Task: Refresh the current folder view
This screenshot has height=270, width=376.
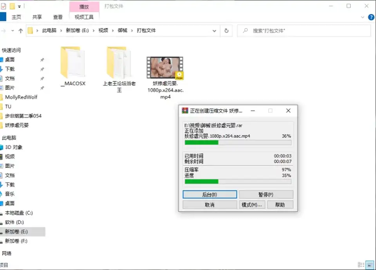Action: (x=226, y=31)
